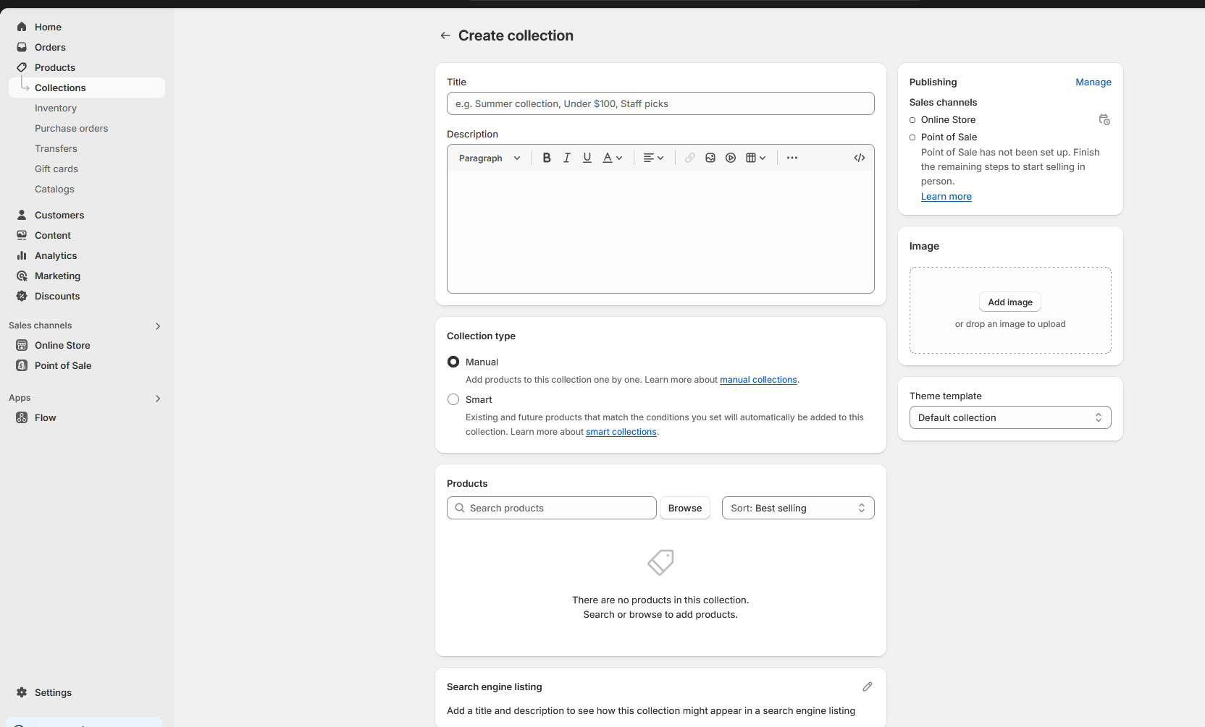Schedule Online Store publishing icon

[x=1104, y=119]
